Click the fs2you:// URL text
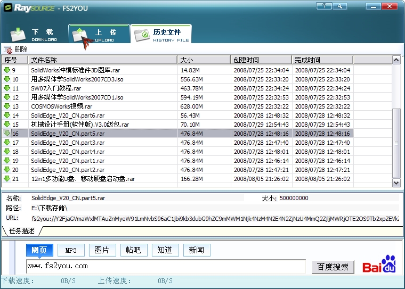This screenshot has height=289, width=405. [215, 219]
